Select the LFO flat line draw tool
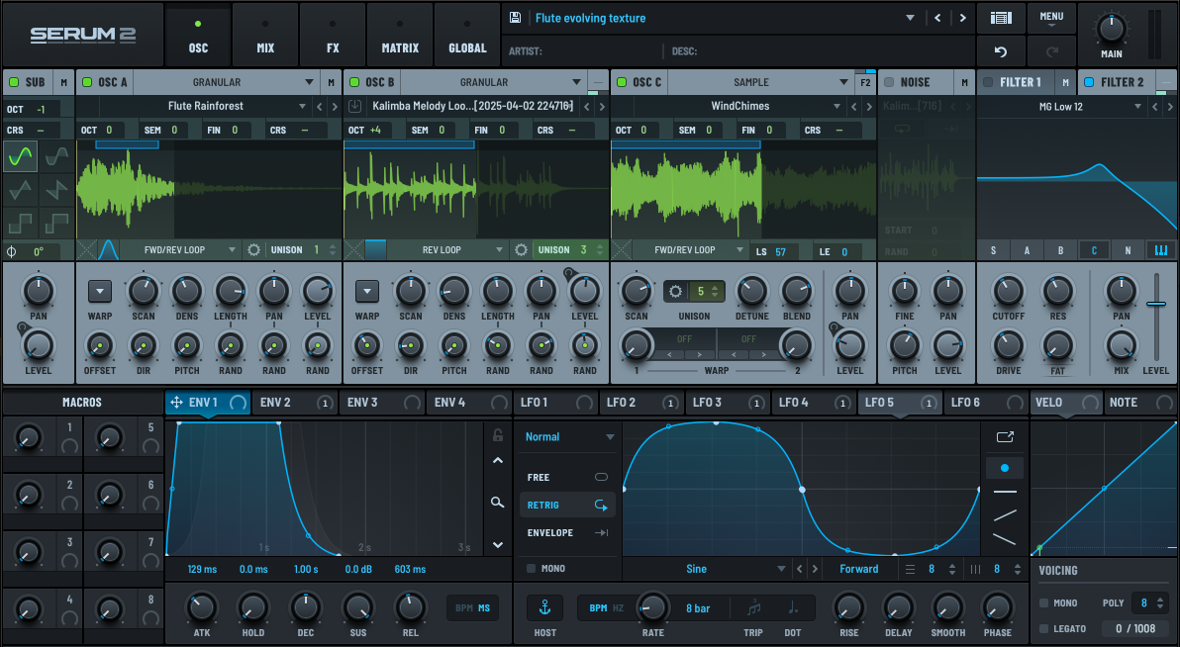Image resolution: width=1180 pixels, height=647 pixels. (x=1005, y=492)
